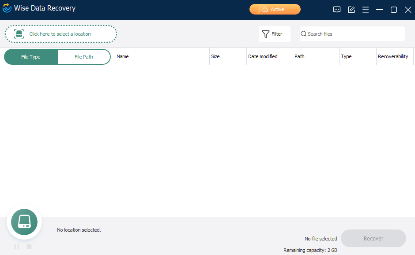The height and width of the screenshot is (255, 415).
Task: Close the Wise Data Recovery window
Action: click(x=408, y=10)
